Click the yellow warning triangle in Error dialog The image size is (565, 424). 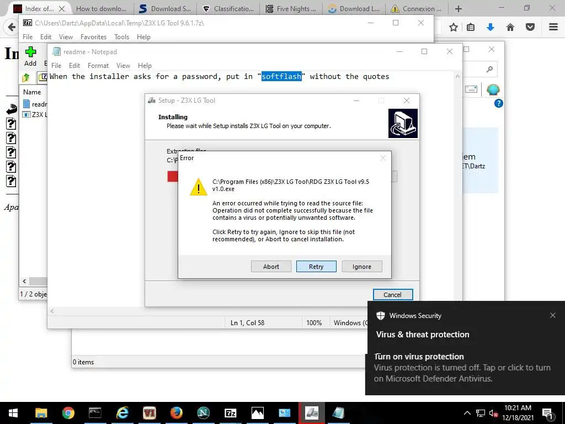(199, 187)
